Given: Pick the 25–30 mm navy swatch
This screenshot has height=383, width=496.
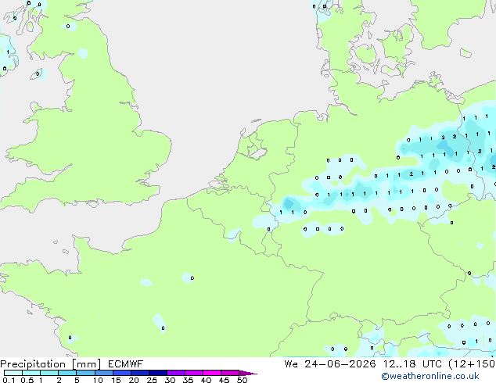Looking at the screenshot, I should pos(158,373).
